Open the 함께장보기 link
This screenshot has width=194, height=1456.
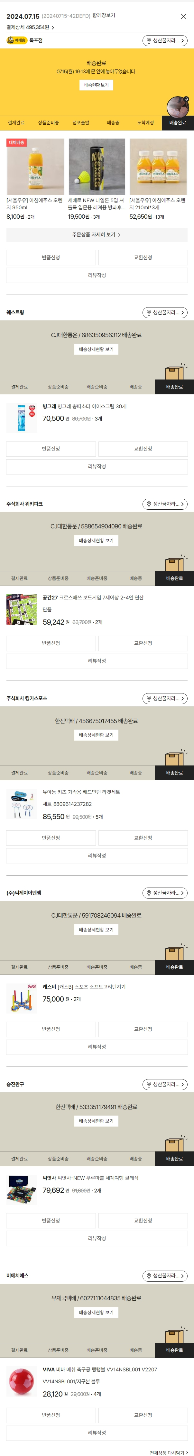(x=104, y=16)
